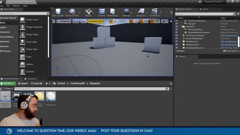The width and height of the screenshot is (240, 135).
Task: Switch to the Sequencer tab
Action: pyautogui.click(x=31, y=79)
